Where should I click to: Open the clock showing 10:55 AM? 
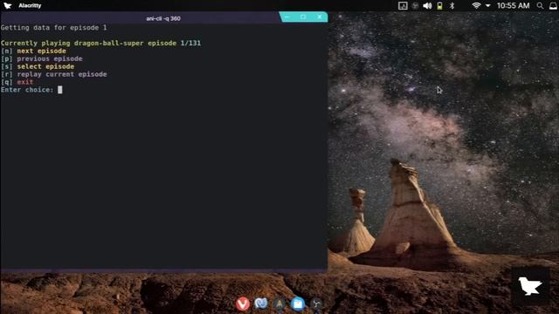click(x=513, y=6)
